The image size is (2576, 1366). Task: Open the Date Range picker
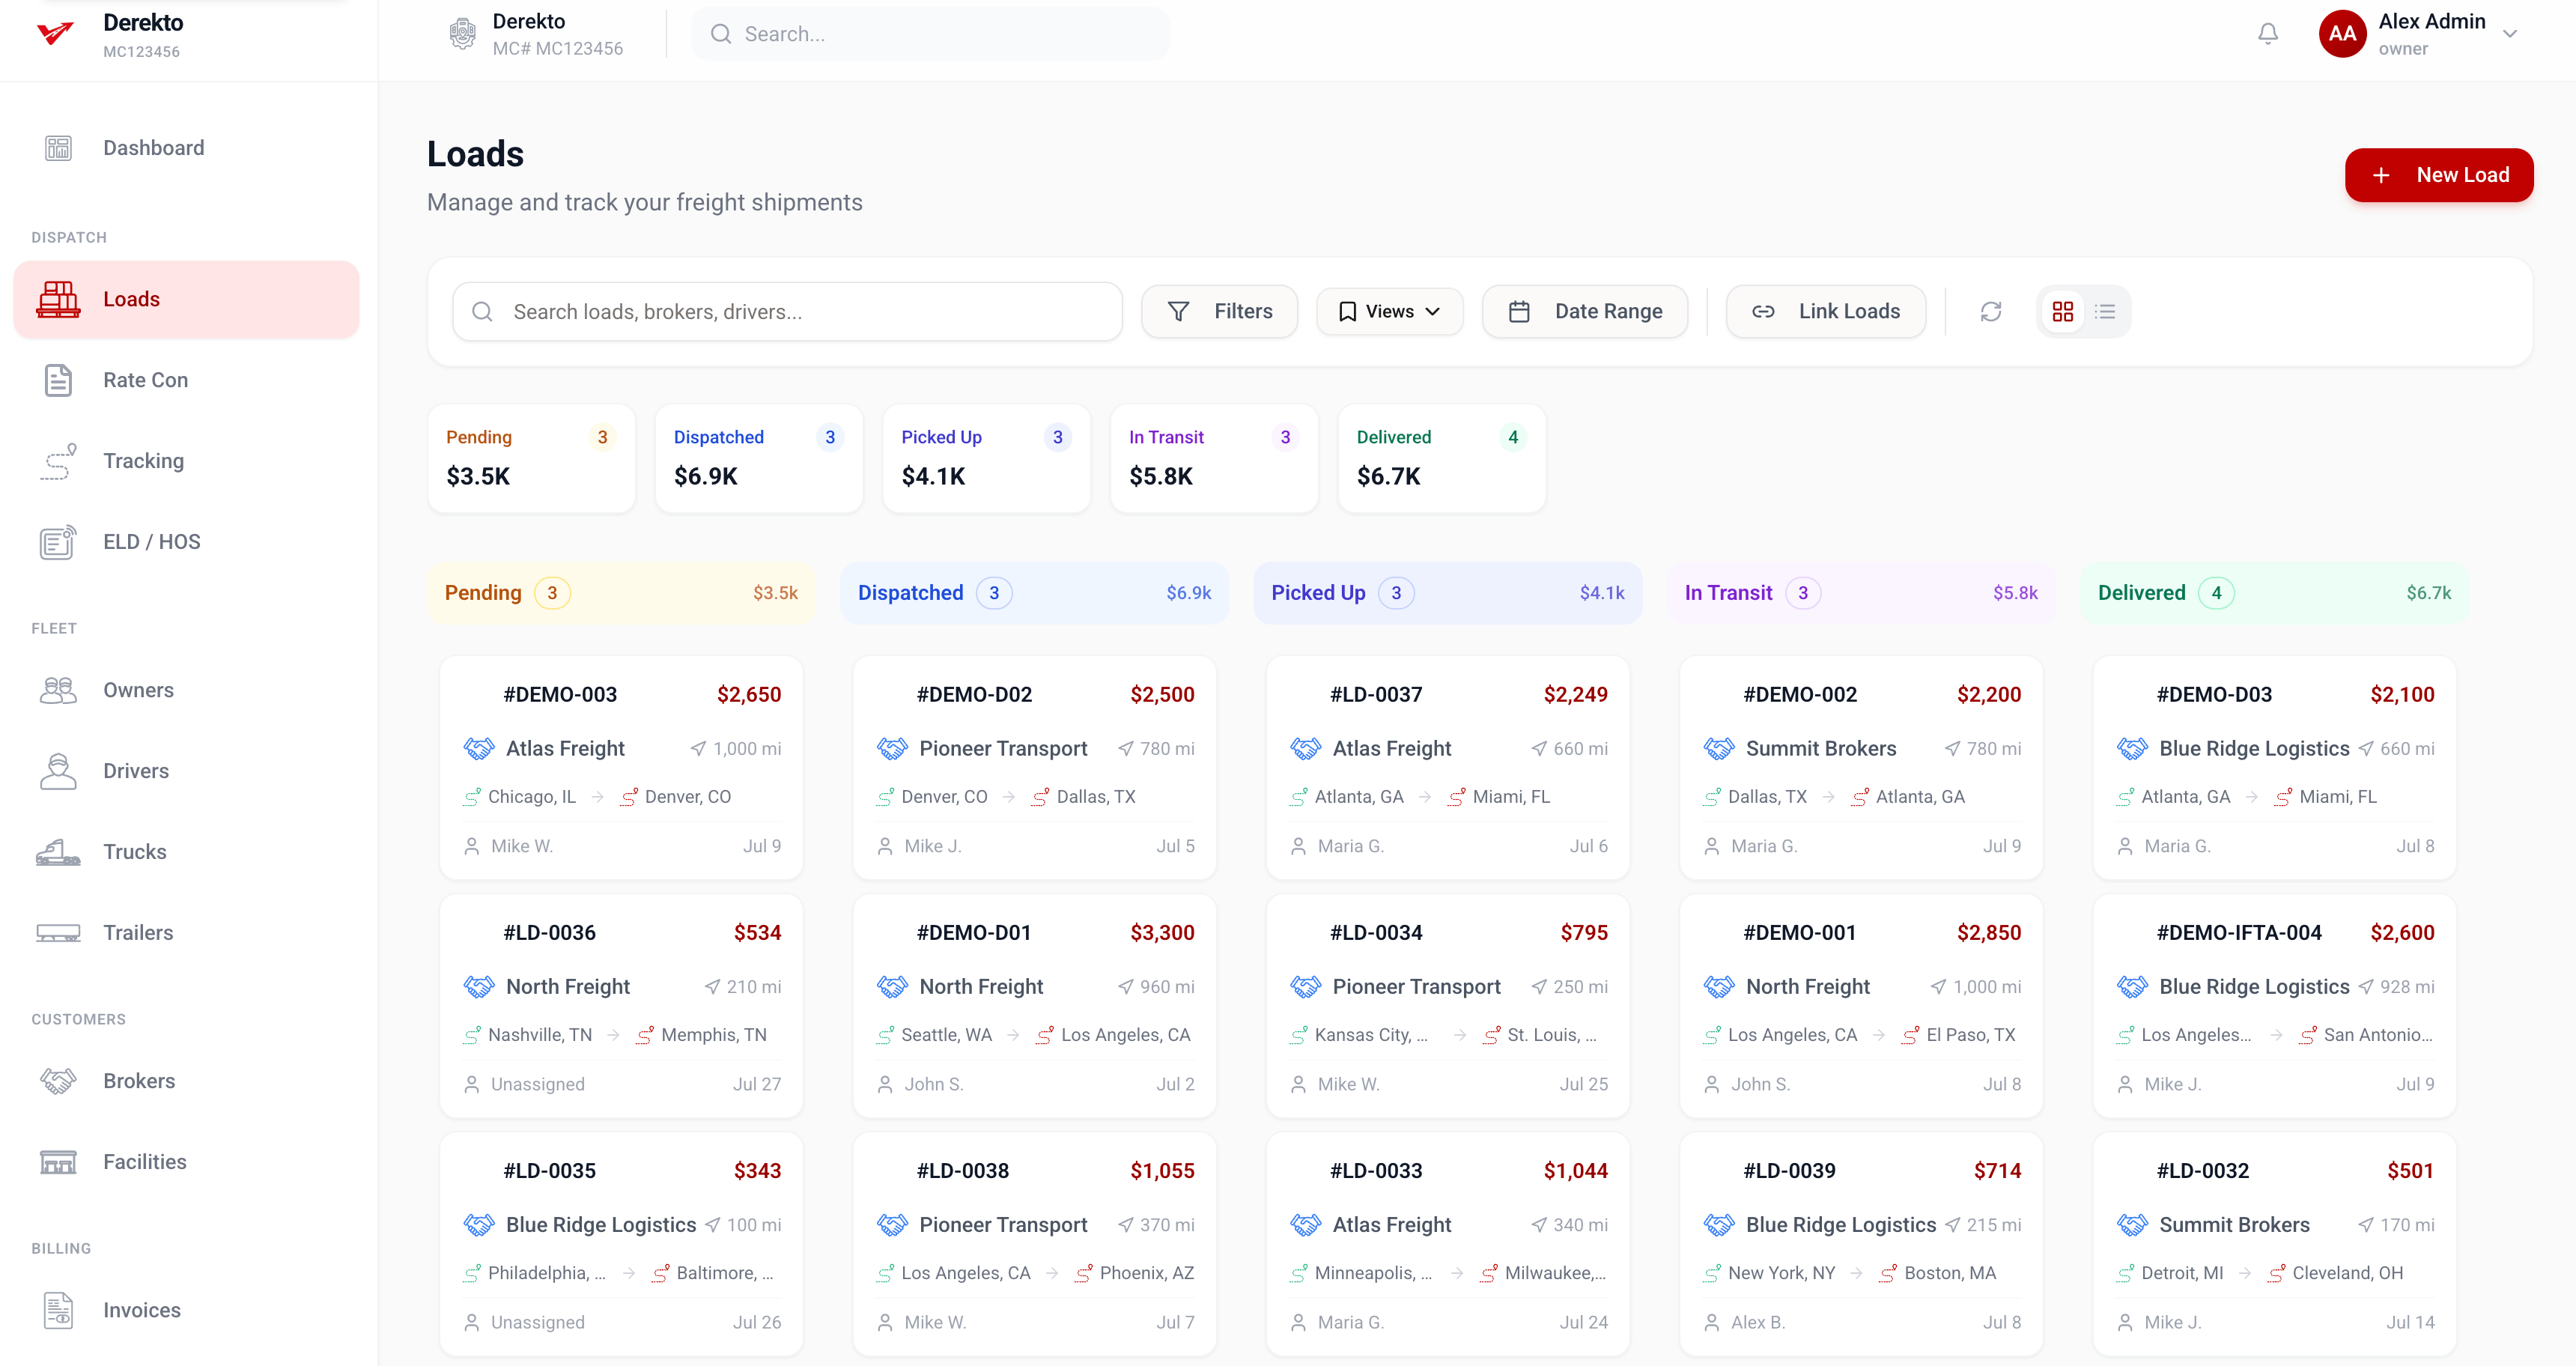[x=1585, y=312]
